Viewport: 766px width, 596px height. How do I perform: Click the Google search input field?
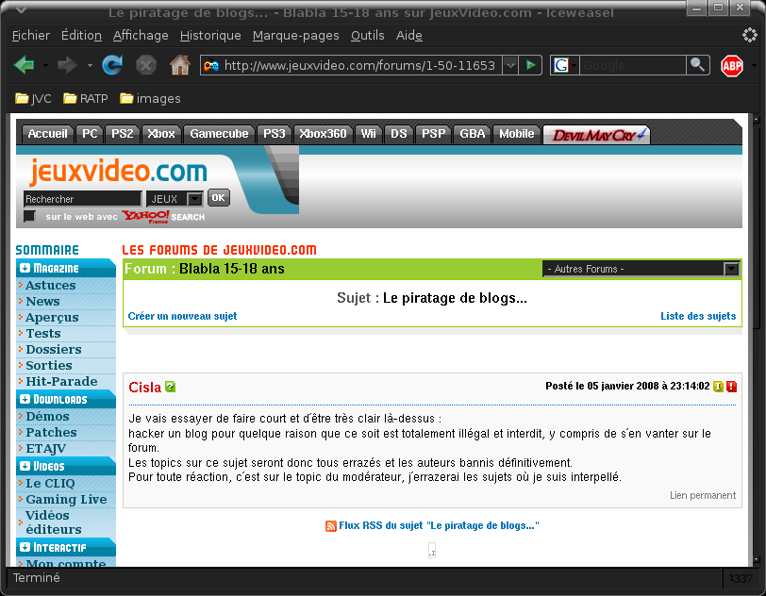click(x=633, y=65)
